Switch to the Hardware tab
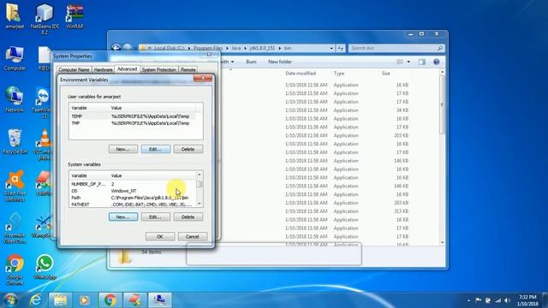The height and width of the screenshot is (308, 548). 103,69
